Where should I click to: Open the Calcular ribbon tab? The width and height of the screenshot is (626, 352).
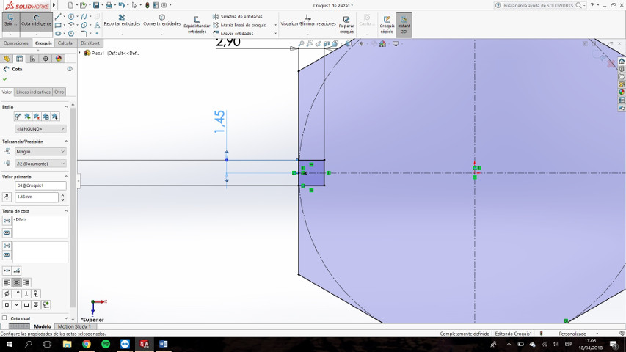coord(65,43)
